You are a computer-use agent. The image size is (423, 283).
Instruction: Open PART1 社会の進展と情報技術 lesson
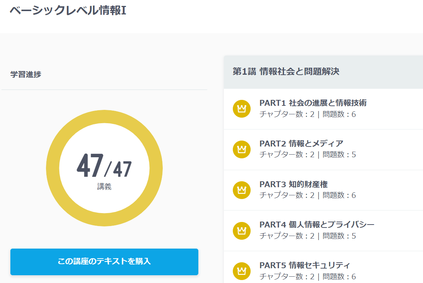[x=313, y=104]
